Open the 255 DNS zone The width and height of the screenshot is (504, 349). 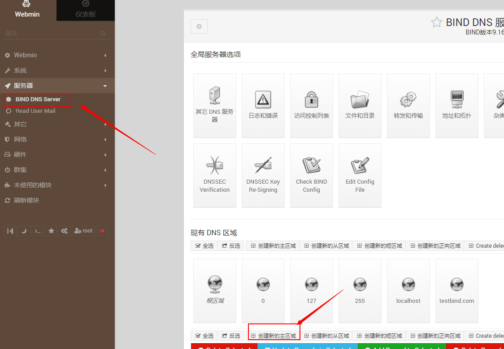click(360, 291)
